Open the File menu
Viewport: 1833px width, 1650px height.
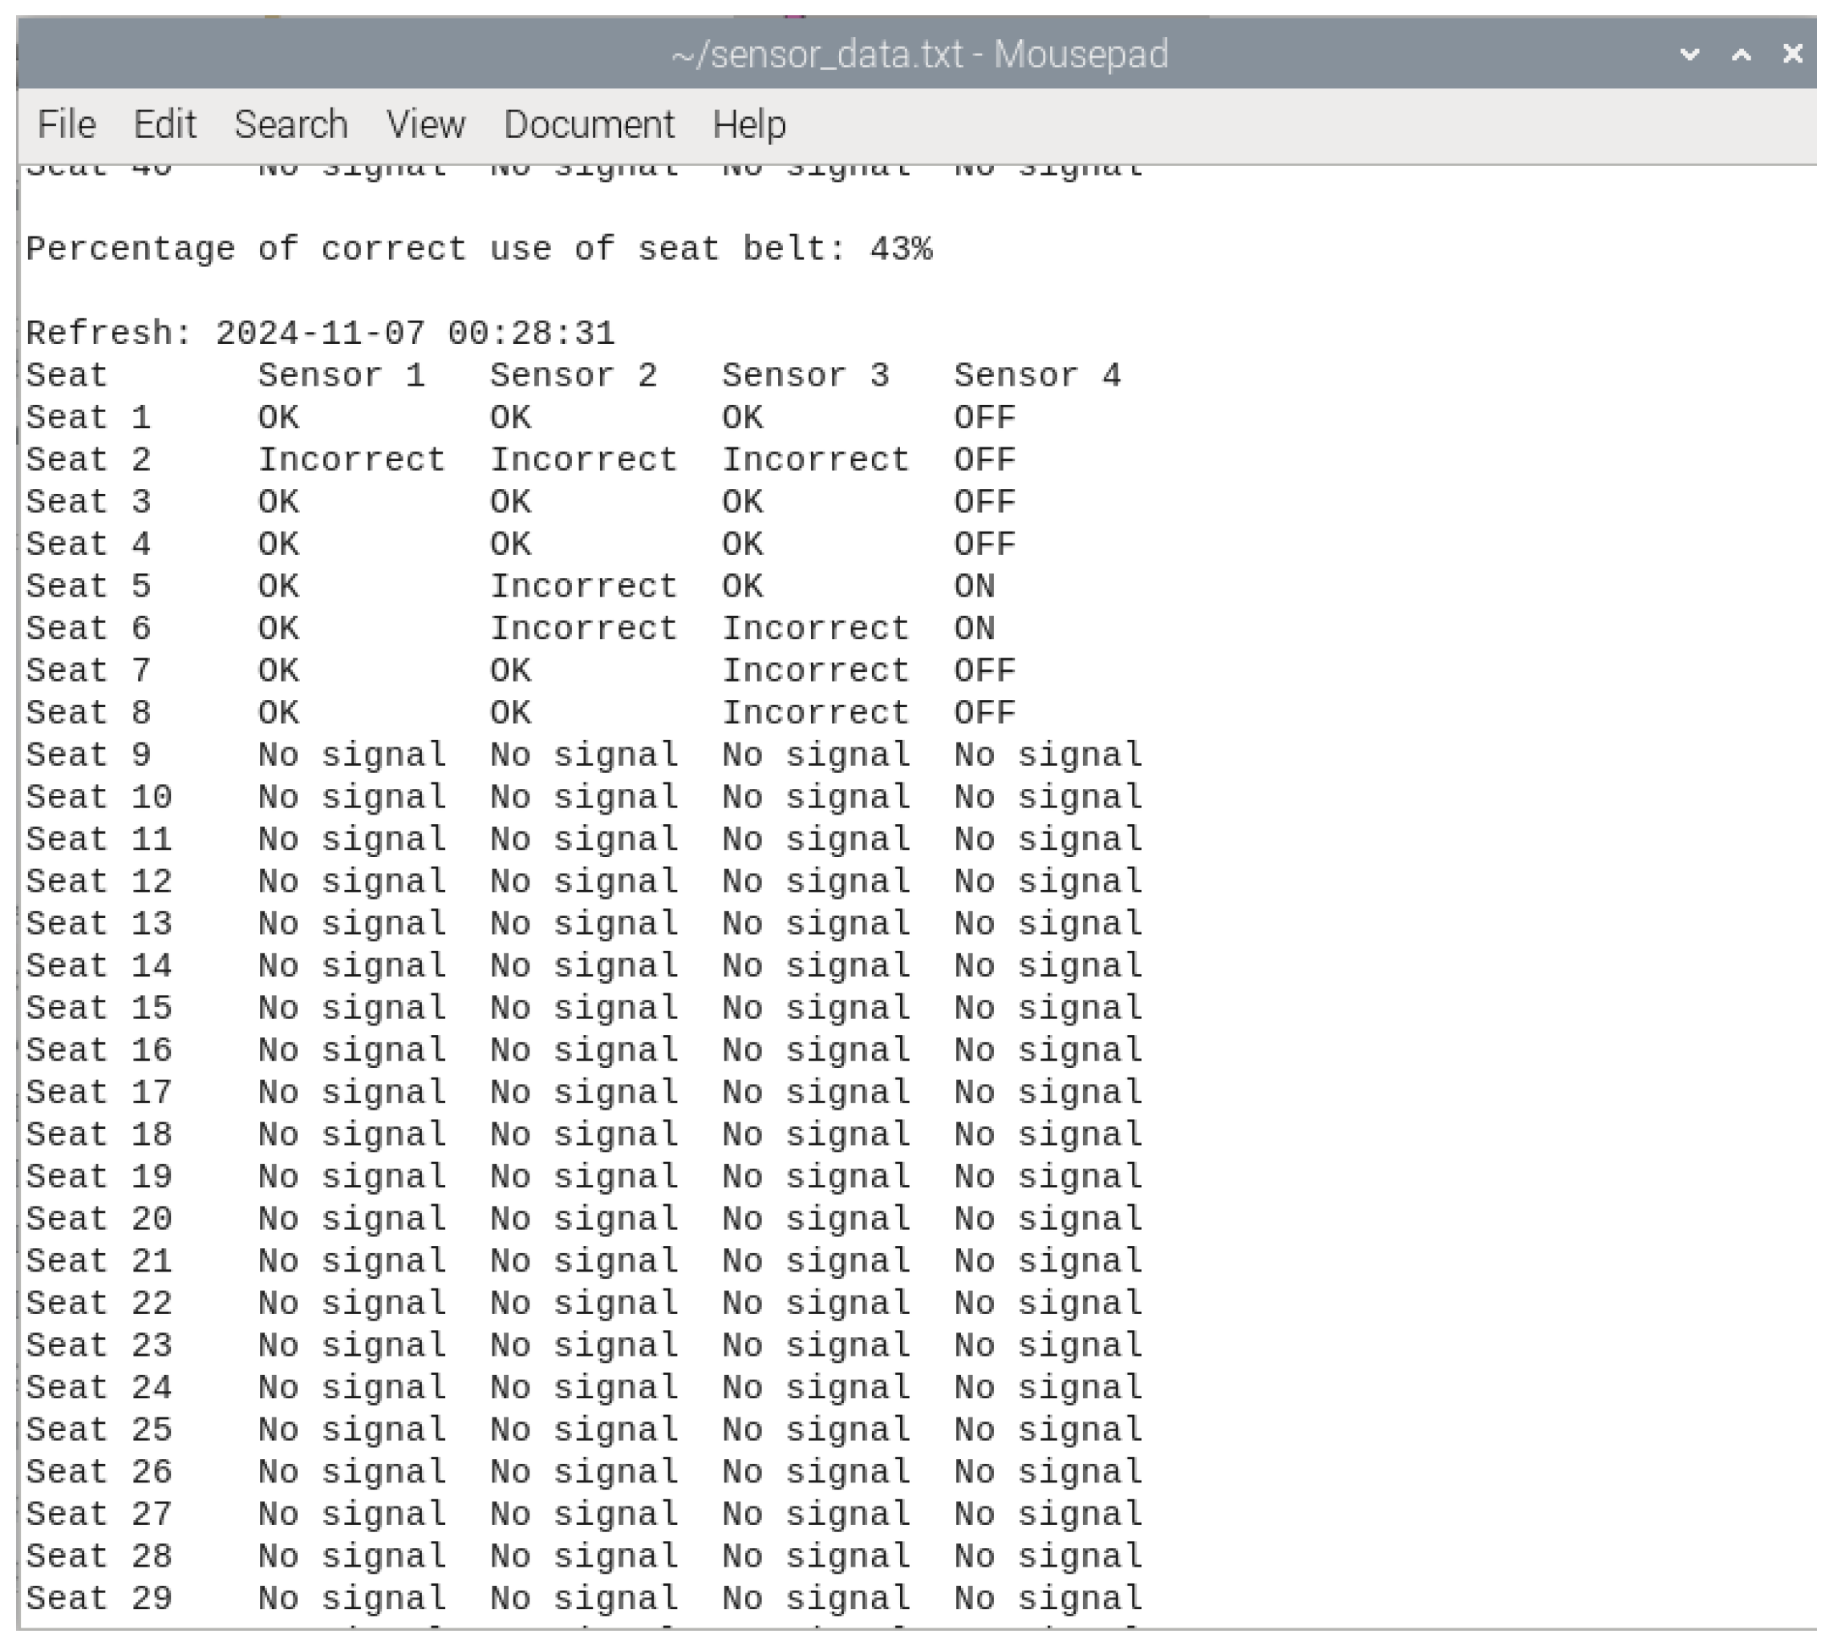tap(67, 124)
